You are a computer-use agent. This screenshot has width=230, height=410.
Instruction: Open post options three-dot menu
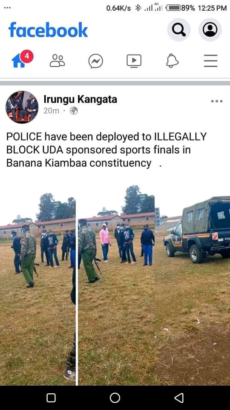coord(217,101)
